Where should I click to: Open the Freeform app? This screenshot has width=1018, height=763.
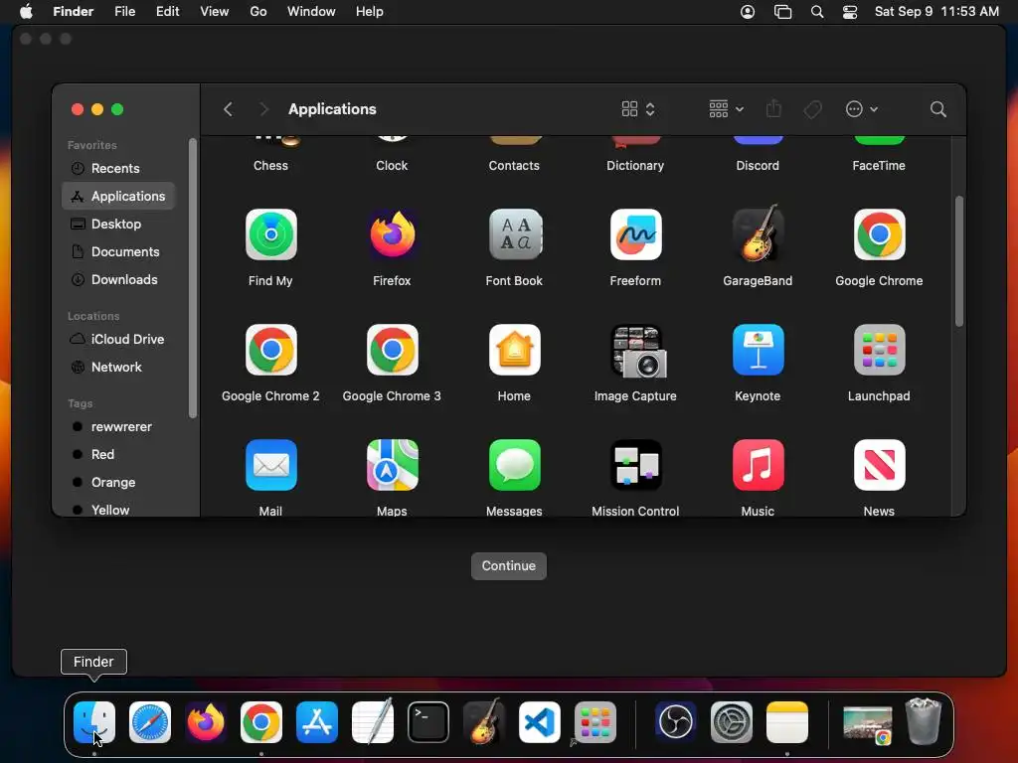pyautogui.click(x=635, y=234)
